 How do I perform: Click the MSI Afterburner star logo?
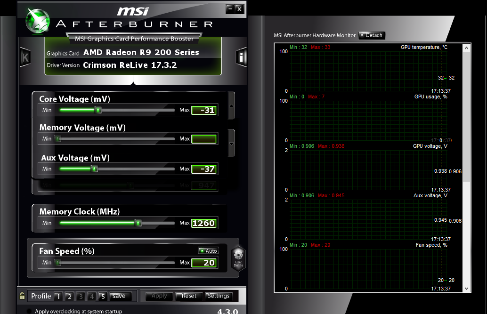click(x=38, y=21)
